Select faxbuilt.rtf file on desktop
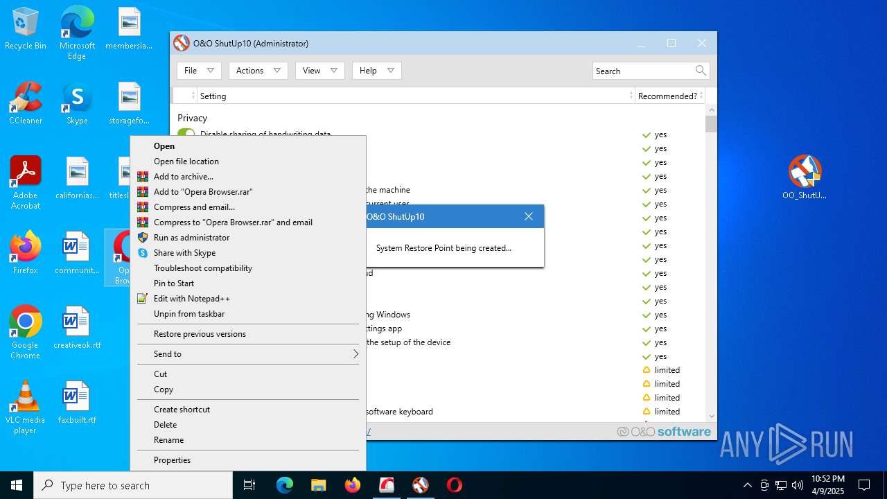 [77, 403]
